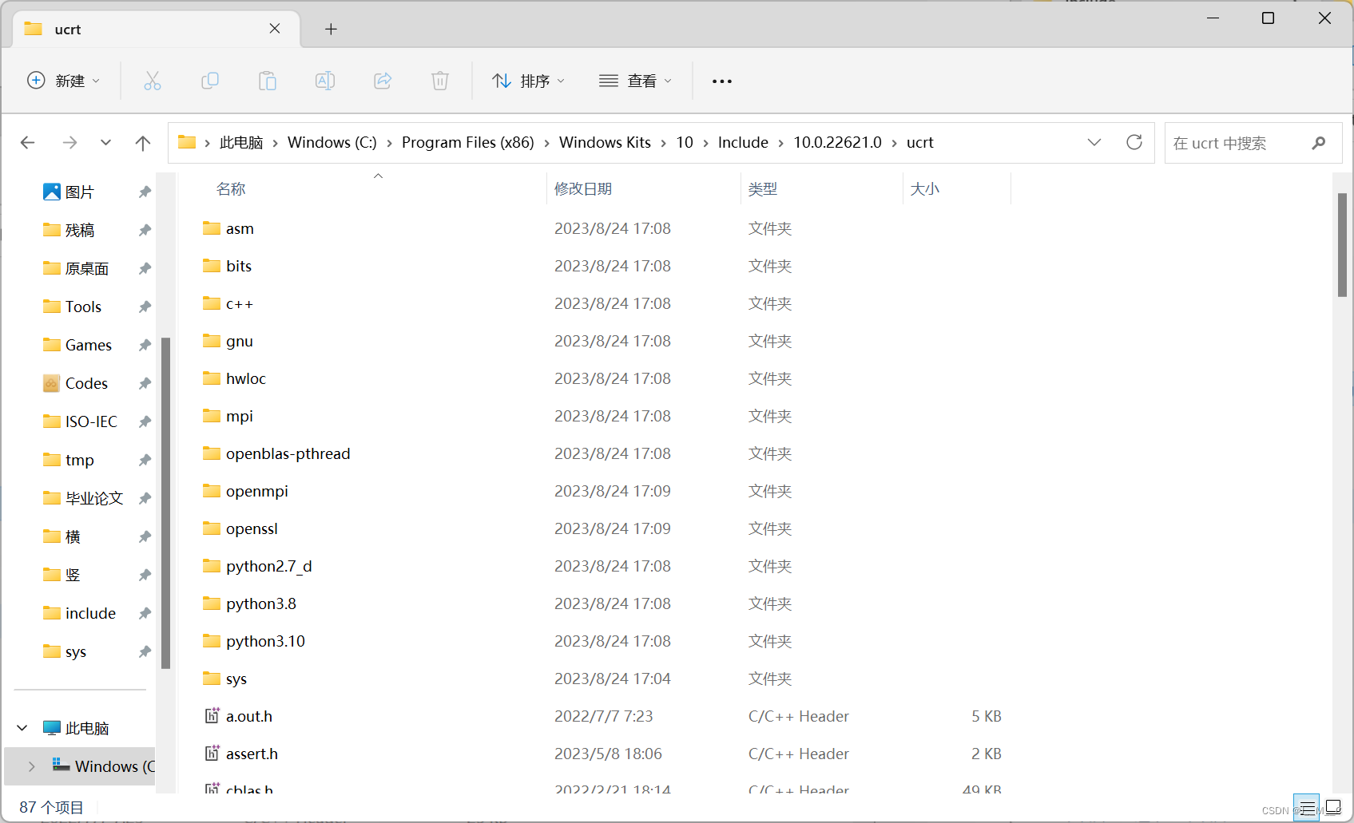Screen dimensions: 1354x823
Task: Sort by the 修改日期 column header
Action: pos(583,189)
